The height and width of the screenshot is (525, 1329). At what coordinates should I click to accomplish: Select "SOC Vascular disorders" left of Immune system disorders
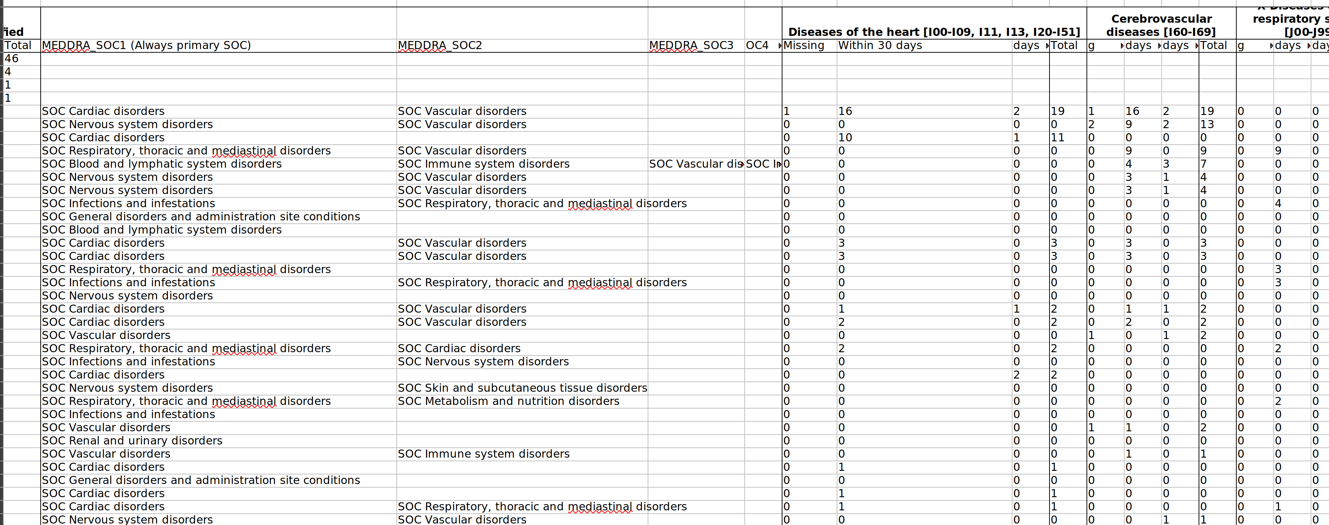(x=218, y=454)
